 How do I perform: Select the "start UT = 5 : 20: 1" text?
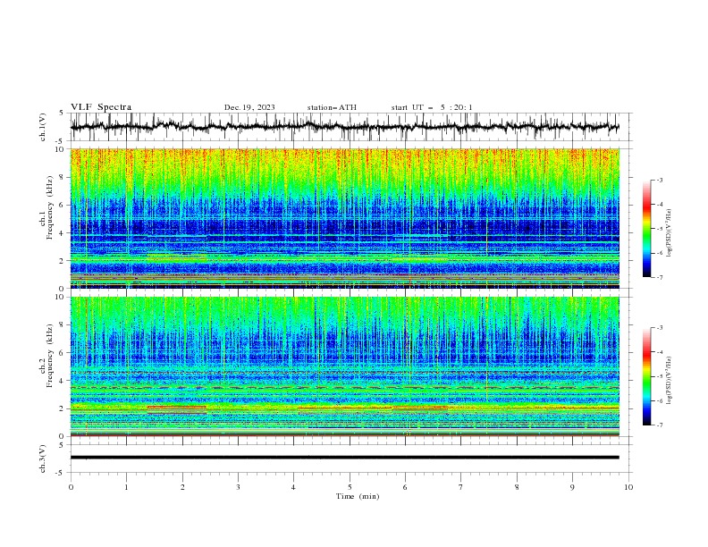[432, 107]
